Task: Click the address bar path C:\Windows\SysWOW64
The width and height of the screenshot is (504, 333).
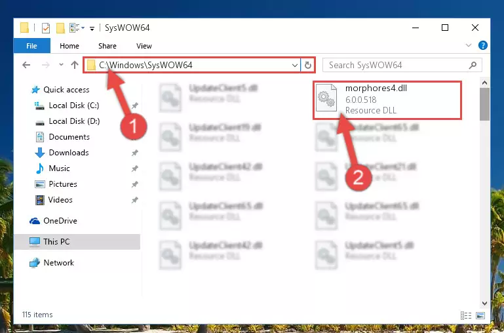Action: pyautogui.click(x=145, y=66)
